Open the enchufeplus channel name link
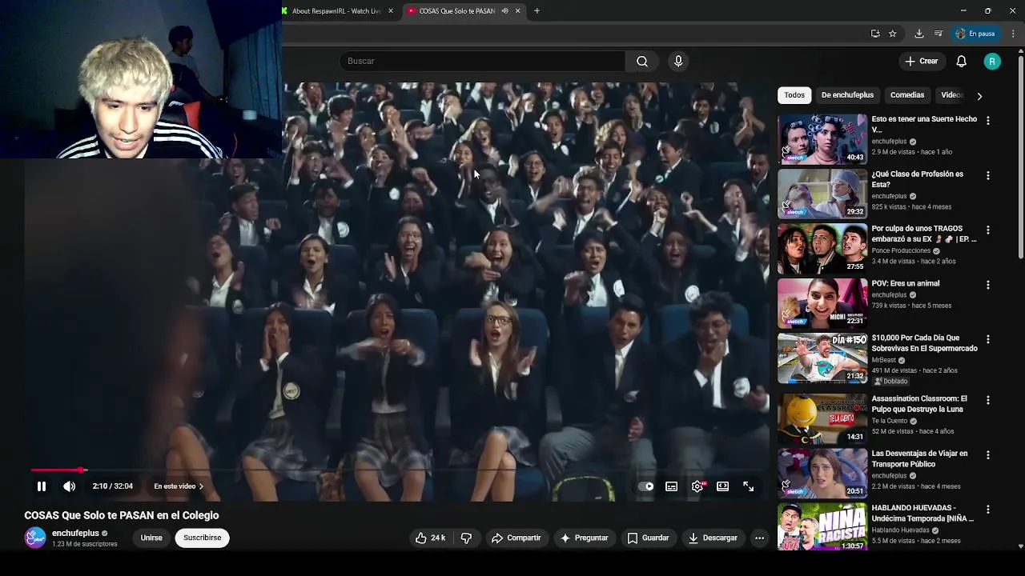 click(75, 534)
